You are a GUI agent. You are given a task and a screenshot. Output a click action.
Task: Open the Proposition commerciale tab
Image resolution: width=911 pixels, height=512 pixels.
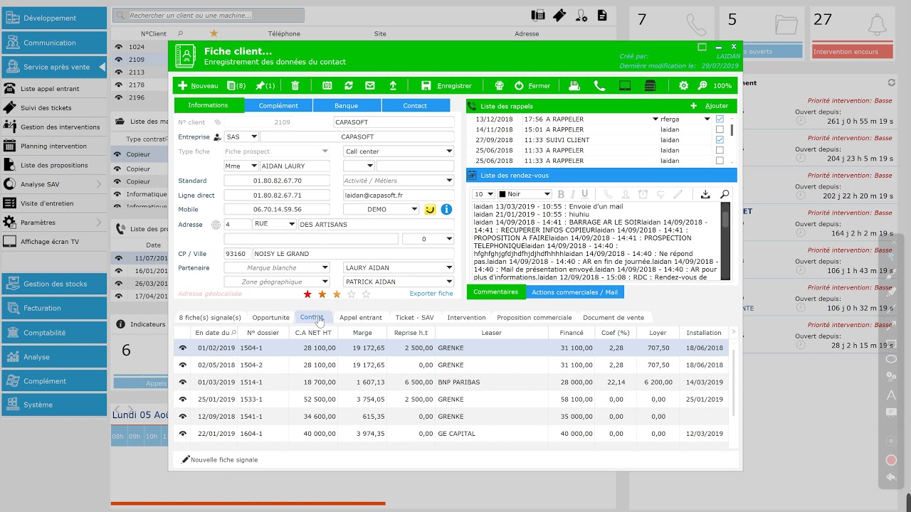pos(534,317)
